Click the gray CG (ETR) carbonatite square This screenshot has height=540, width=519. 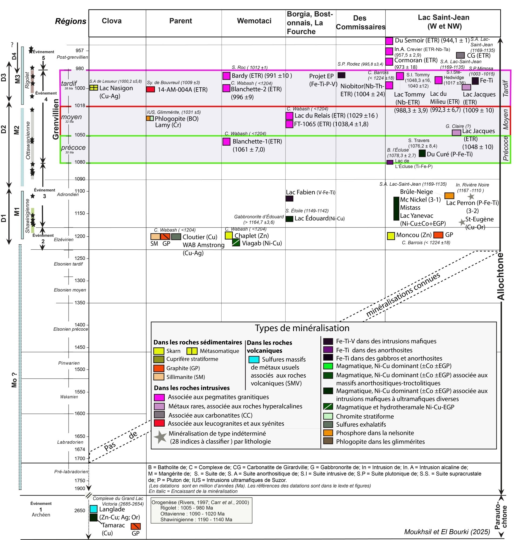tap(460, 55)
